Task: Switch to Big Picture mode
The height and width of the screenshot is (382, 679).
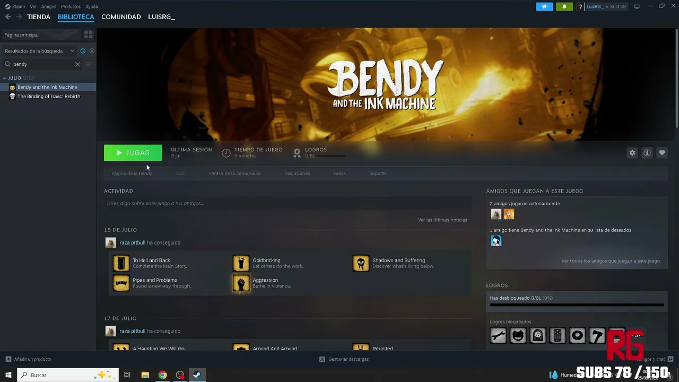Action: click(x=637, y=6)
